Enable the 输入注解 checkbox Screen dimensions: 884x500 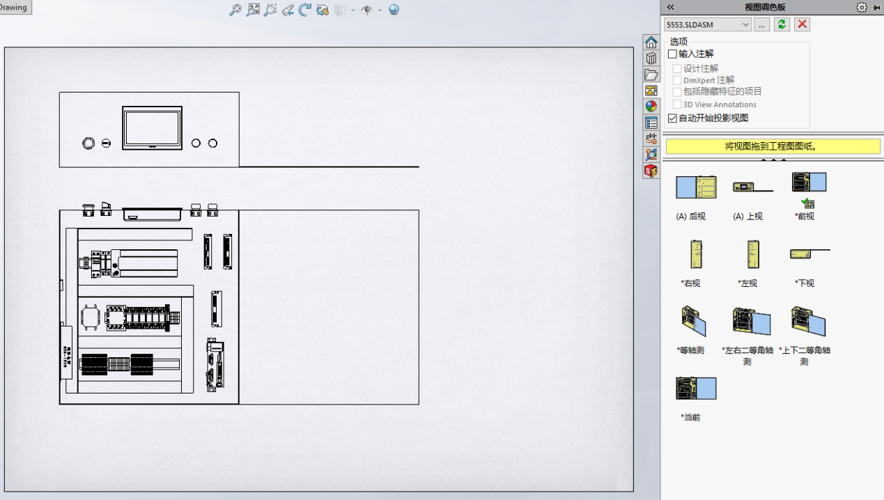click(672, 54)
